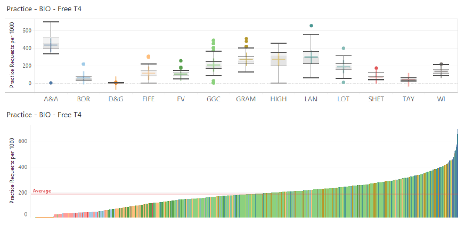Click the lower chart title Practice - BIO - Free T4
Viewport: 465px width, 225px height.
pyautogui.click(x=44, y=115)
